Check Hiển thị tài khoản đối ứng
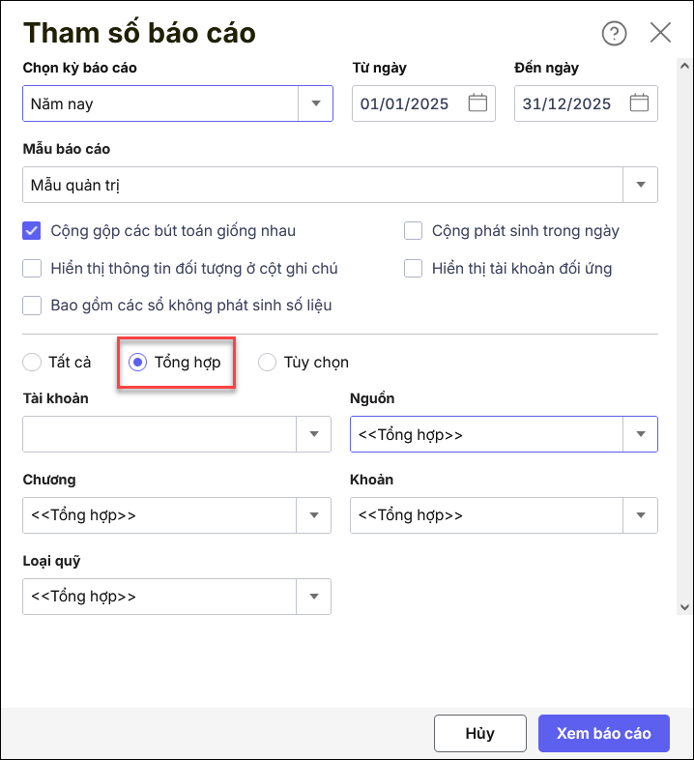 tap(414, 269)
